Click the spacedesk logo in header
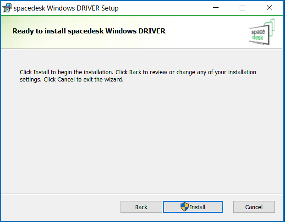285x222 pixels. tap(262, 32)
